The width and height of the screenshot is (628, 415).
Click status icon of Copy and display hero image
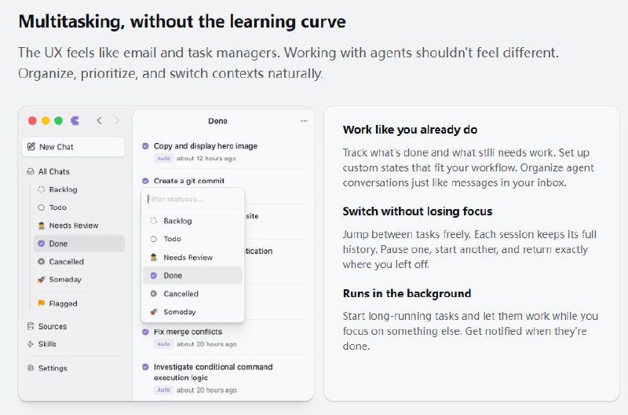tap(145, 145)
